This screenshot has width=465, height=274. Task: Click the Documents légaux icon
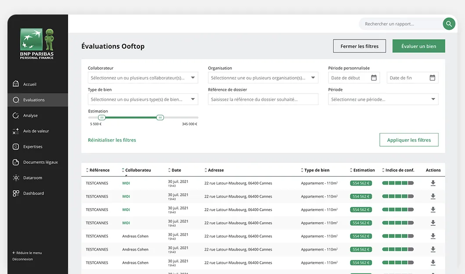tap(15, 162)
